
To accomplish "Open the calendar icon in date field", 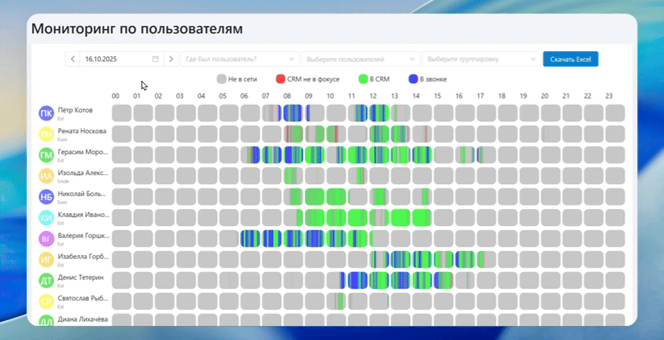I will [x=155, y=59].
